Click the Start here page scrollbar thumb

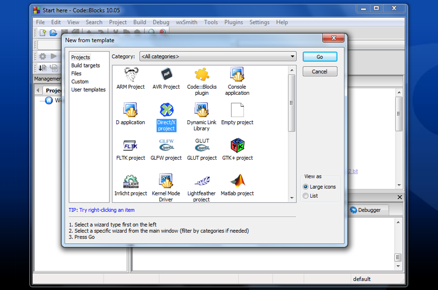[x=399, y=114]
